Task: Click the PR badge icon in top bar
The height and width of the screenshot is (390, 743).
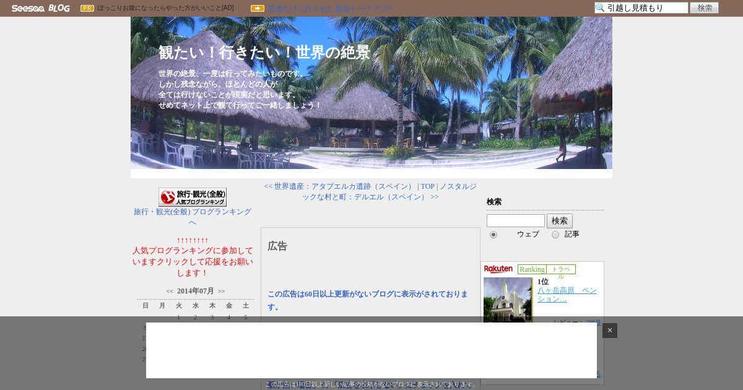Action: click(87, 8)
